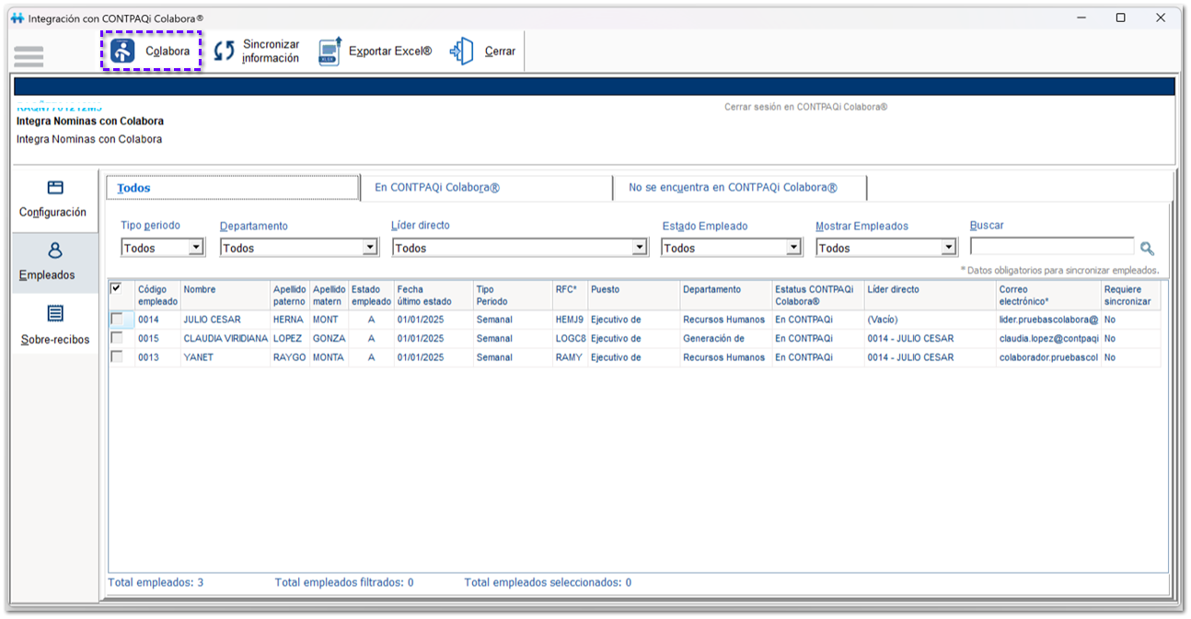This screenshot has width=1191, height=619.
Task: Click the HEMJ9 RFC cell
Action: tap(570, 320)
